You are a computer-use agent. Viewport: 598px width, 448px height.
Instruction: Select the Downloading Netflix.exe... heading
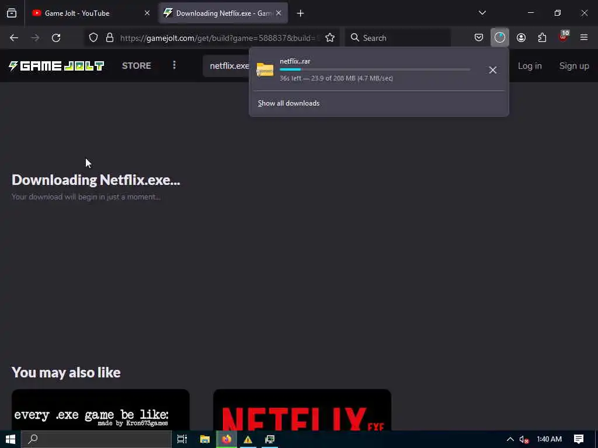[x=96, y=180]
